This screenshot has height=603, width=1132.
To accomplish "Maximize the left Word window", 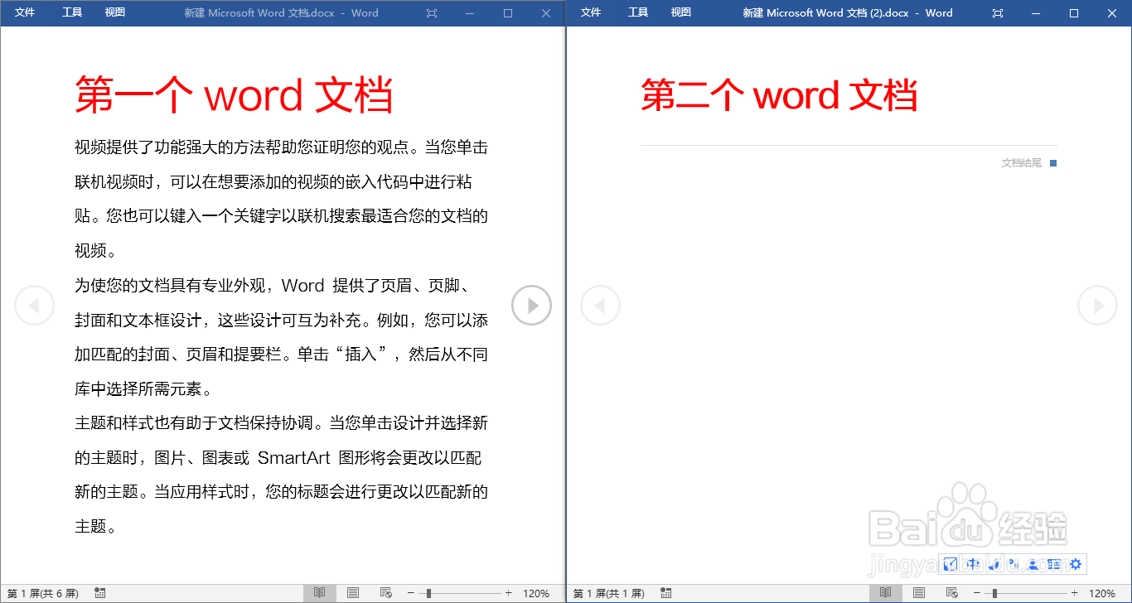I will click(x=508, y=13).
